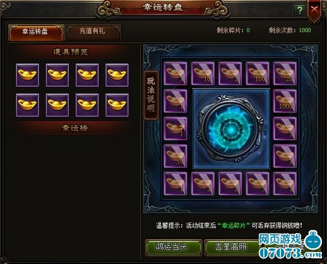Switch to the 幸运转盘 tab

click(x=36, y=32)
